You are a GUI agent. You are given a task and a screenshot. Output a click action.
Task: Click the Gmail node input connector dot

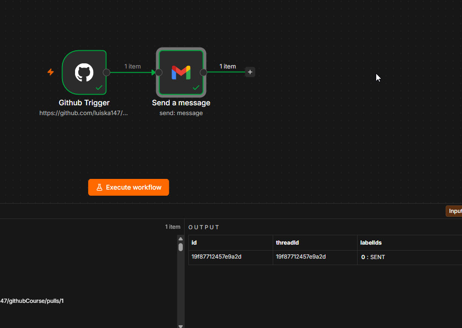pyautogui.click(x=159, y=72)
